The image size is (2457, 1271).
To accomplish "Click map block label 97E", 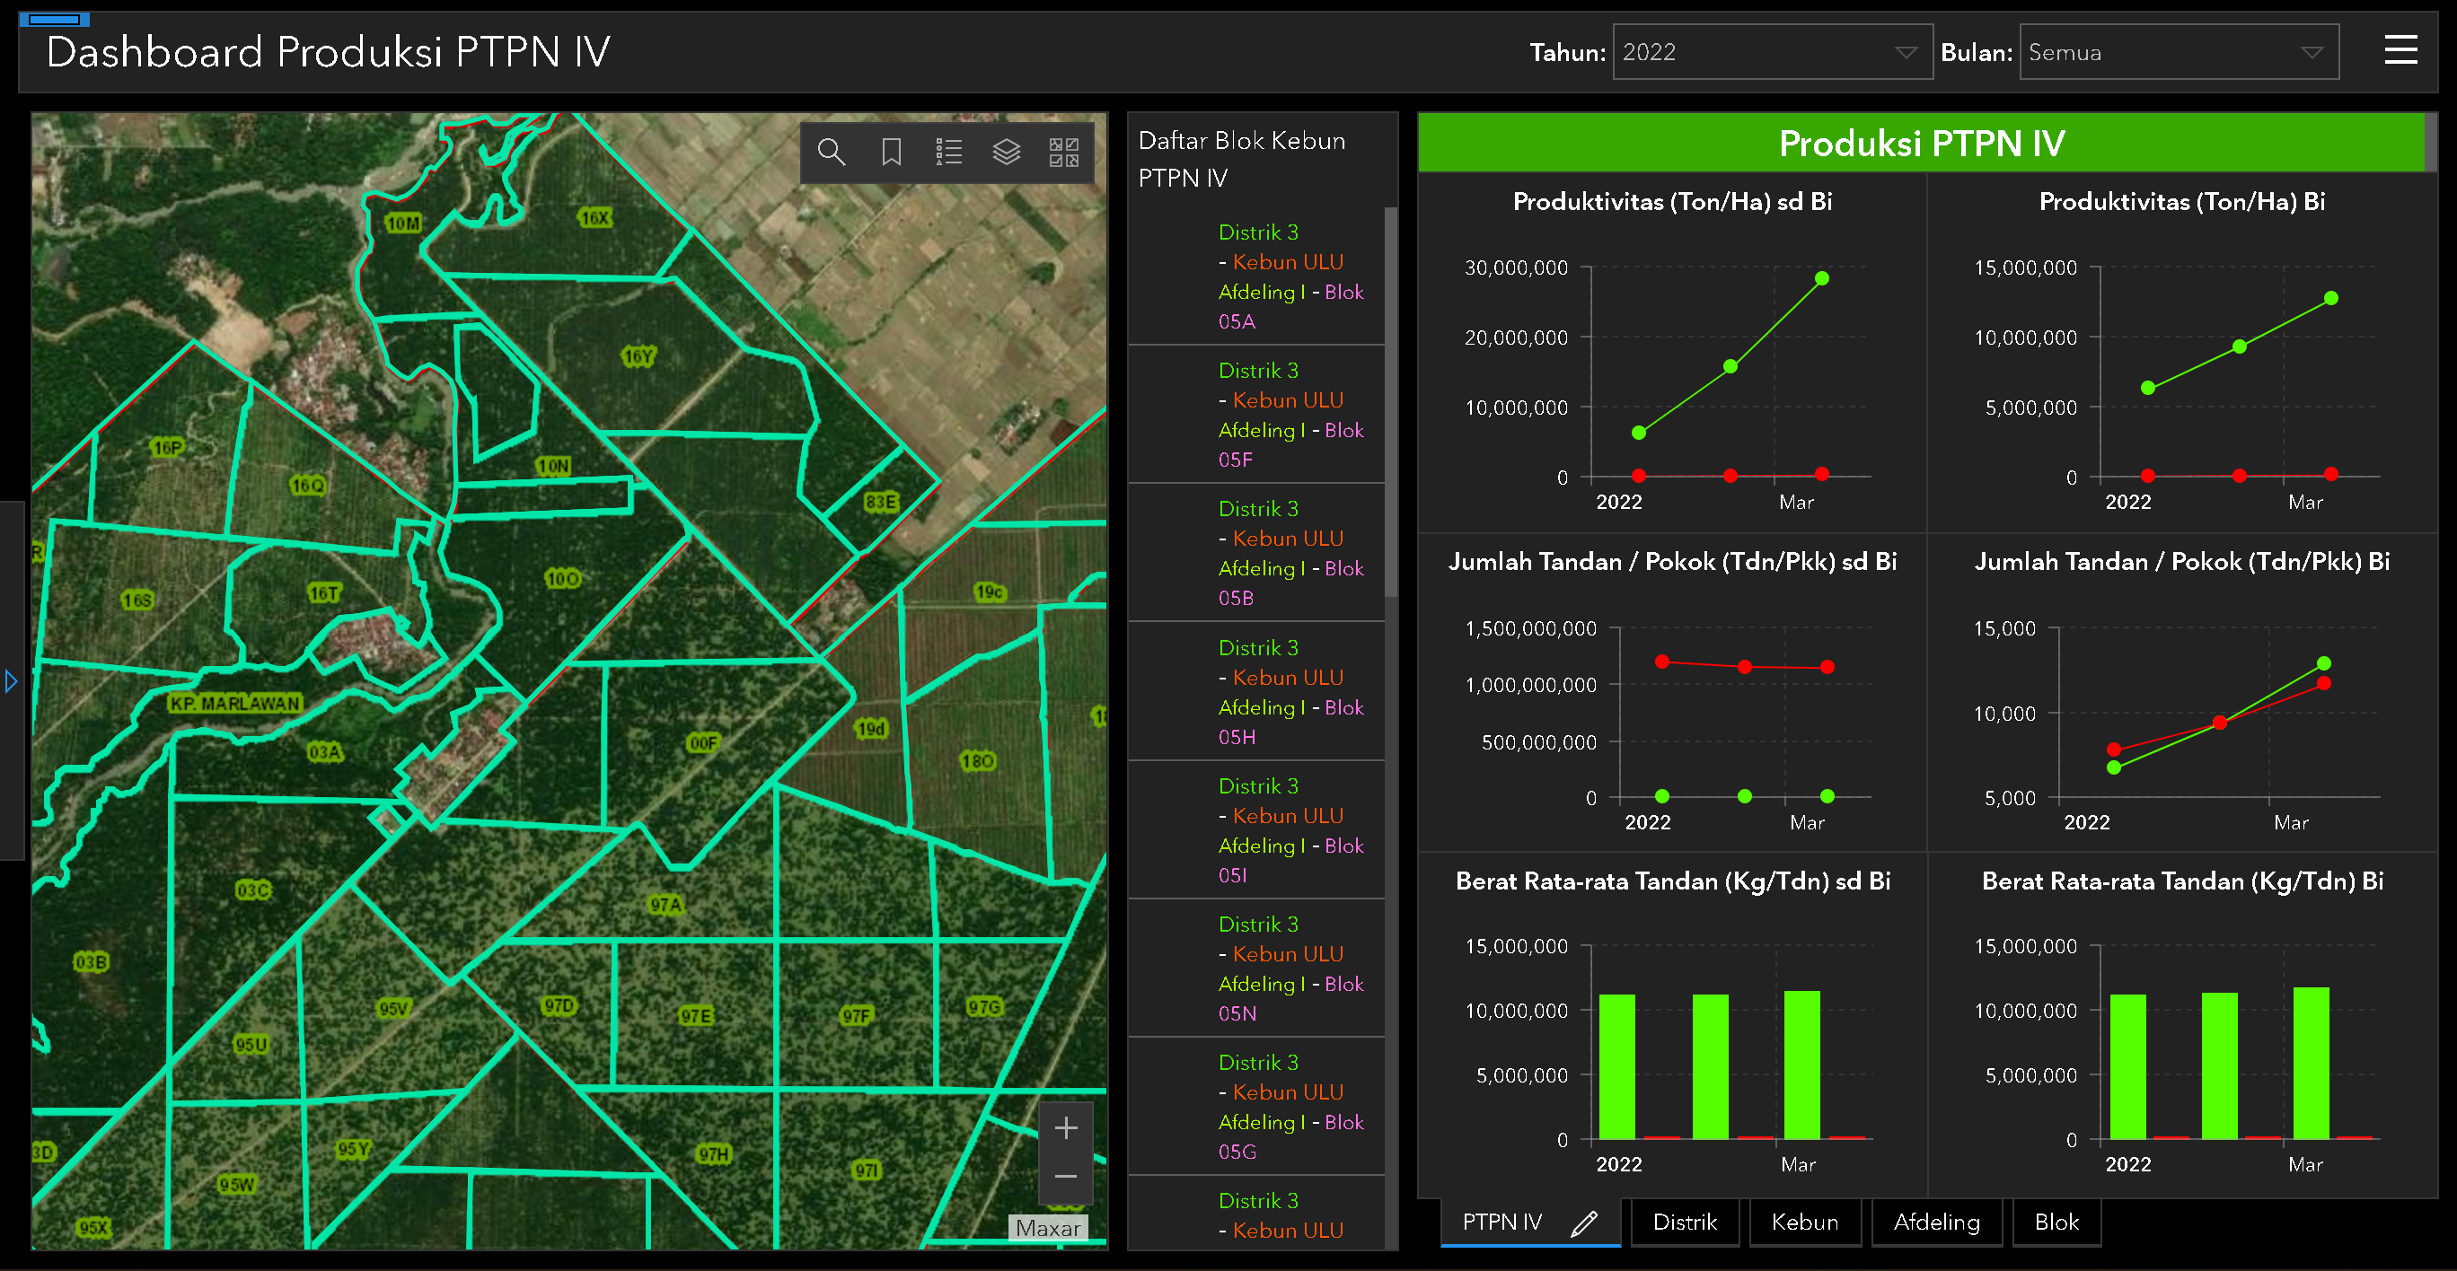I will (696, 1015).
